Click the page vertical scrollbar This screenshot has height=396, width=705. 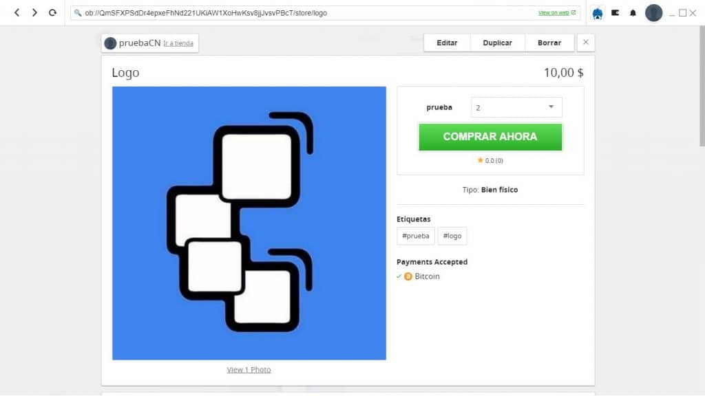tap(702, 85)
